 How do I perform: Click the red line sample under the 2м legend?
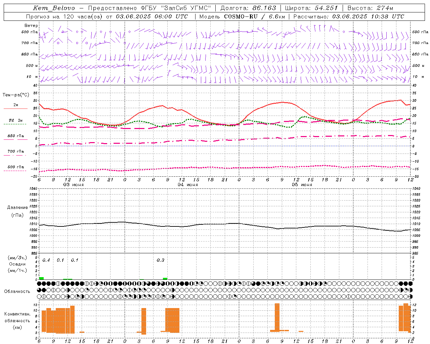15,109
